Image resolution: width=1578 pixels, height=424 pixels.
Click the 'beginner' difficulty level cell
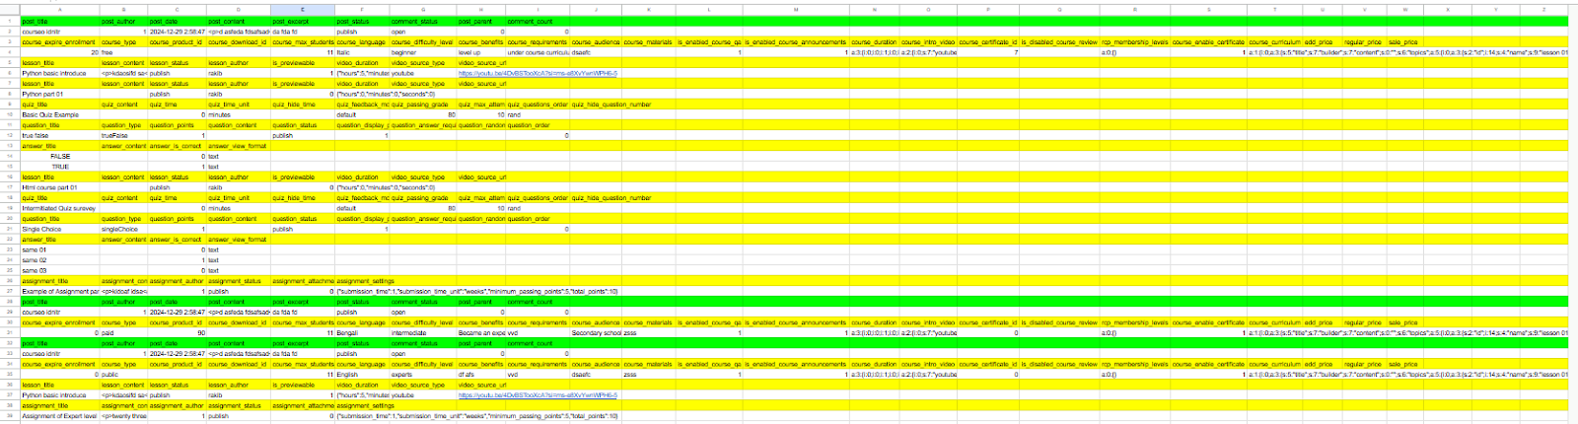(423, 52)
